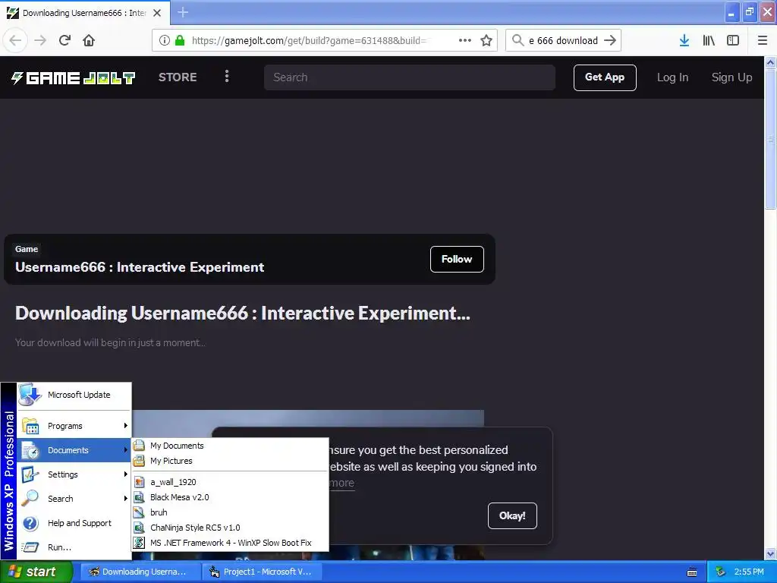Click the Sign Up link
Viewport: 777px width, 583px height.
(731, 77)
